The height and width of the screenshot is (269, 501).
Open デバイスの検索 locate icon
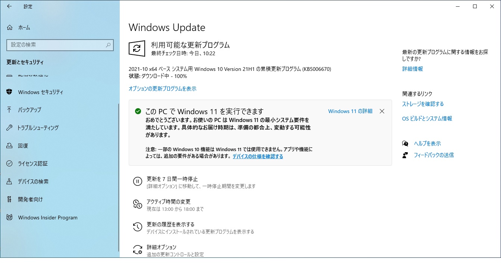(10, 181)
